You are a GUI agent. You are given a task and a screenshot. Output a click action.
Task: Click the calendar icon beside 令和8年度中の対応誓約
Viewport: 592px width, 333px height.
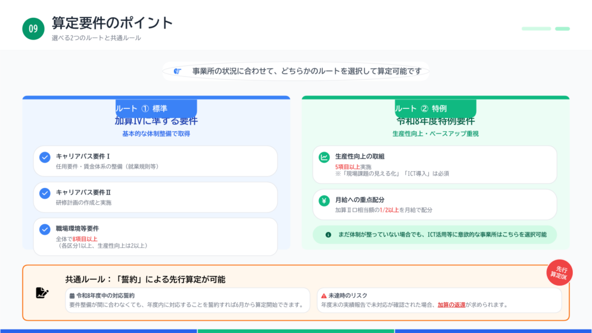[72, 295]
